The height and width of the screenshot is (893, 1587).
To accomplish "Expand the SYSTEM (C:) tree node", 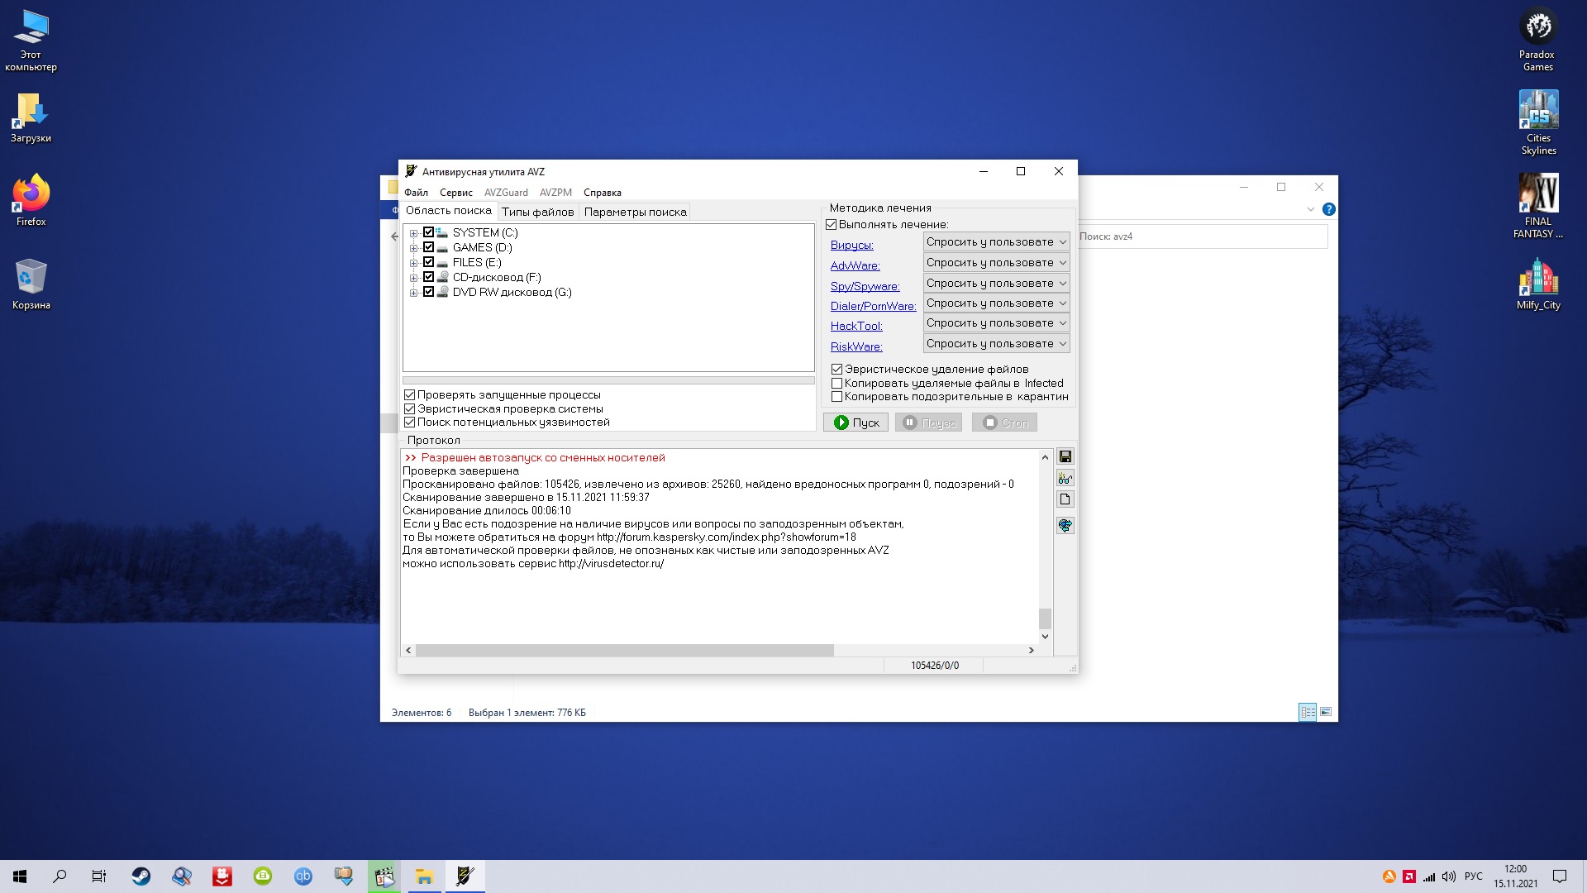I will pyautogui.click(x=414, y=233).
